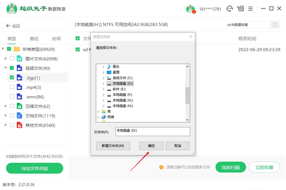
Task: Expand 本地磁盘 (H:) in dialog tree
Action: click(103, 106)
